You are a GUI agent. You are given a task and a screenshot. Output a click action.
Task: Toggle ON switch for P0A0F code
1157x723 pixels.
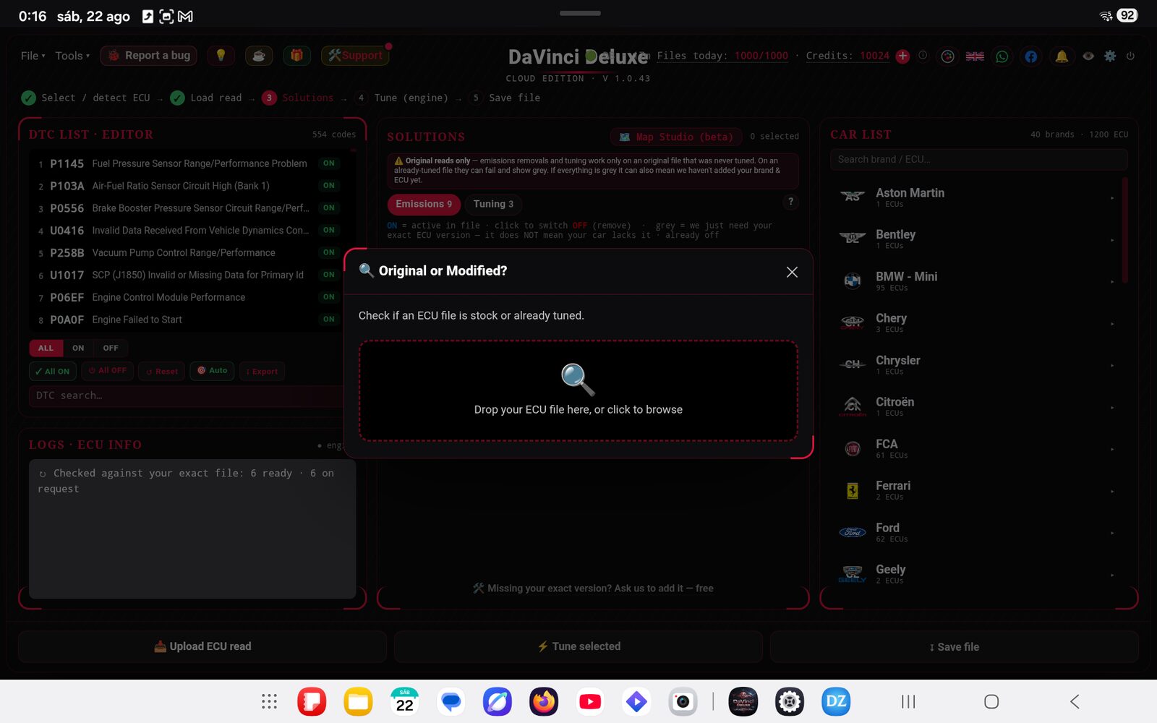point(329,319)
